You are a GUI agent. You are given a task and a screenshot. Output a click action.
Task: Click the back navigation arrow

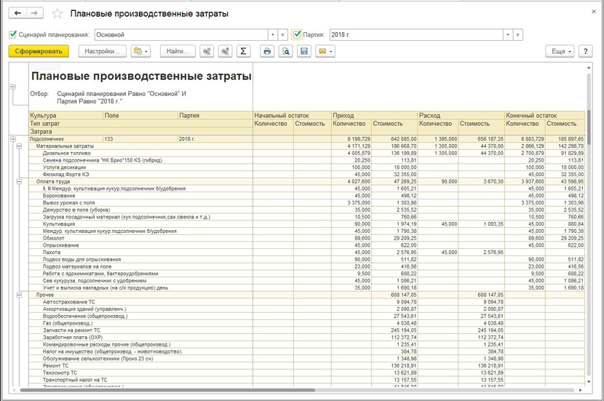click(x=17, y=14)
